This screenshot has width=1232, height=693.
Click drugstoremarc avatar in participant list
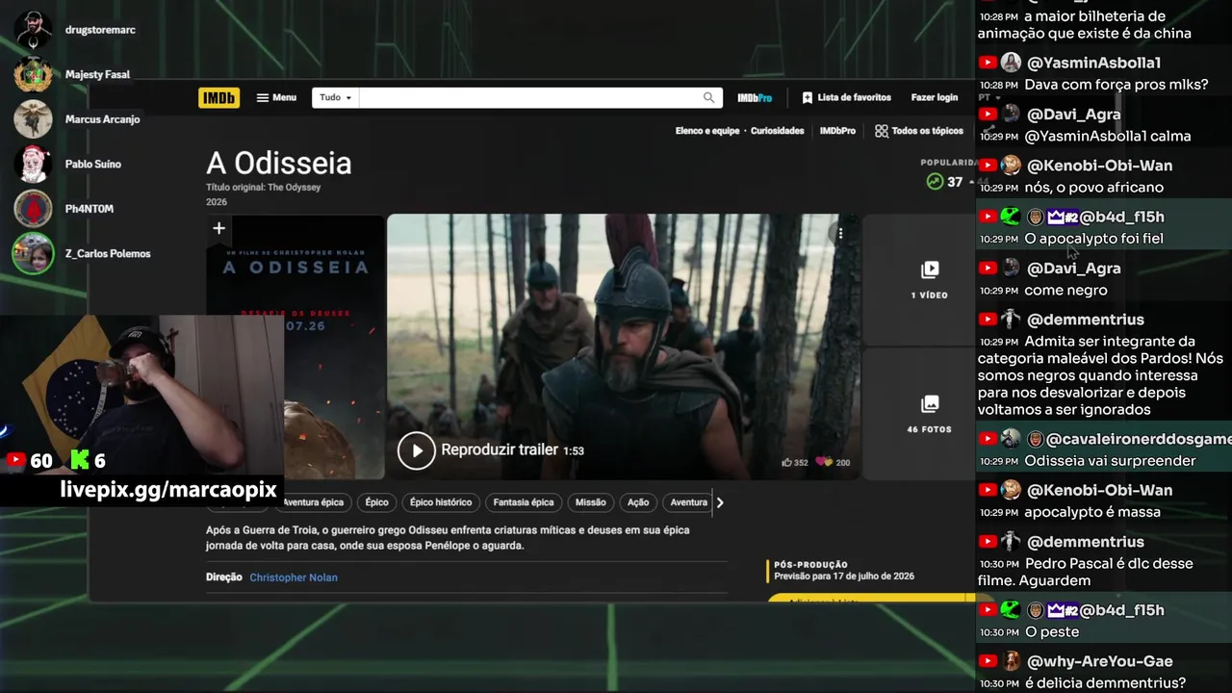pyautogui.click(x=33, y=30)
